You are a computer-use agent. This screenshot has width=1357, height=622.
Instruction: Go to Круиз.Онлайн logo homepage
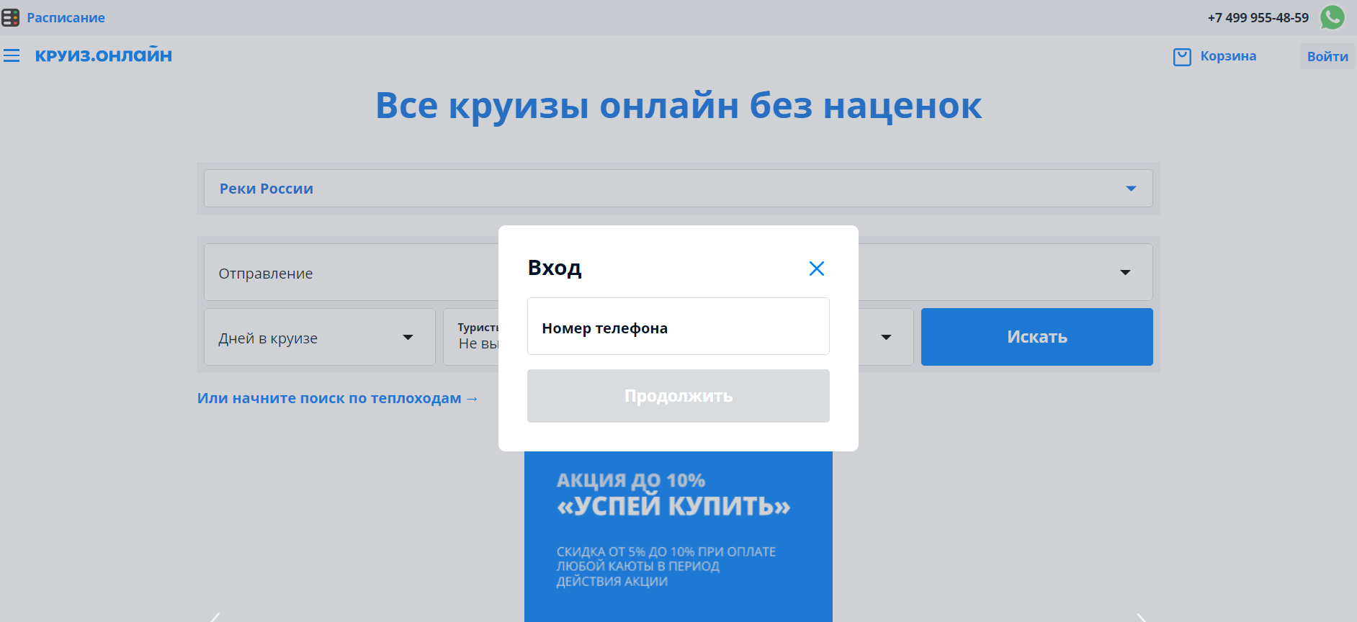click(104, 55)
